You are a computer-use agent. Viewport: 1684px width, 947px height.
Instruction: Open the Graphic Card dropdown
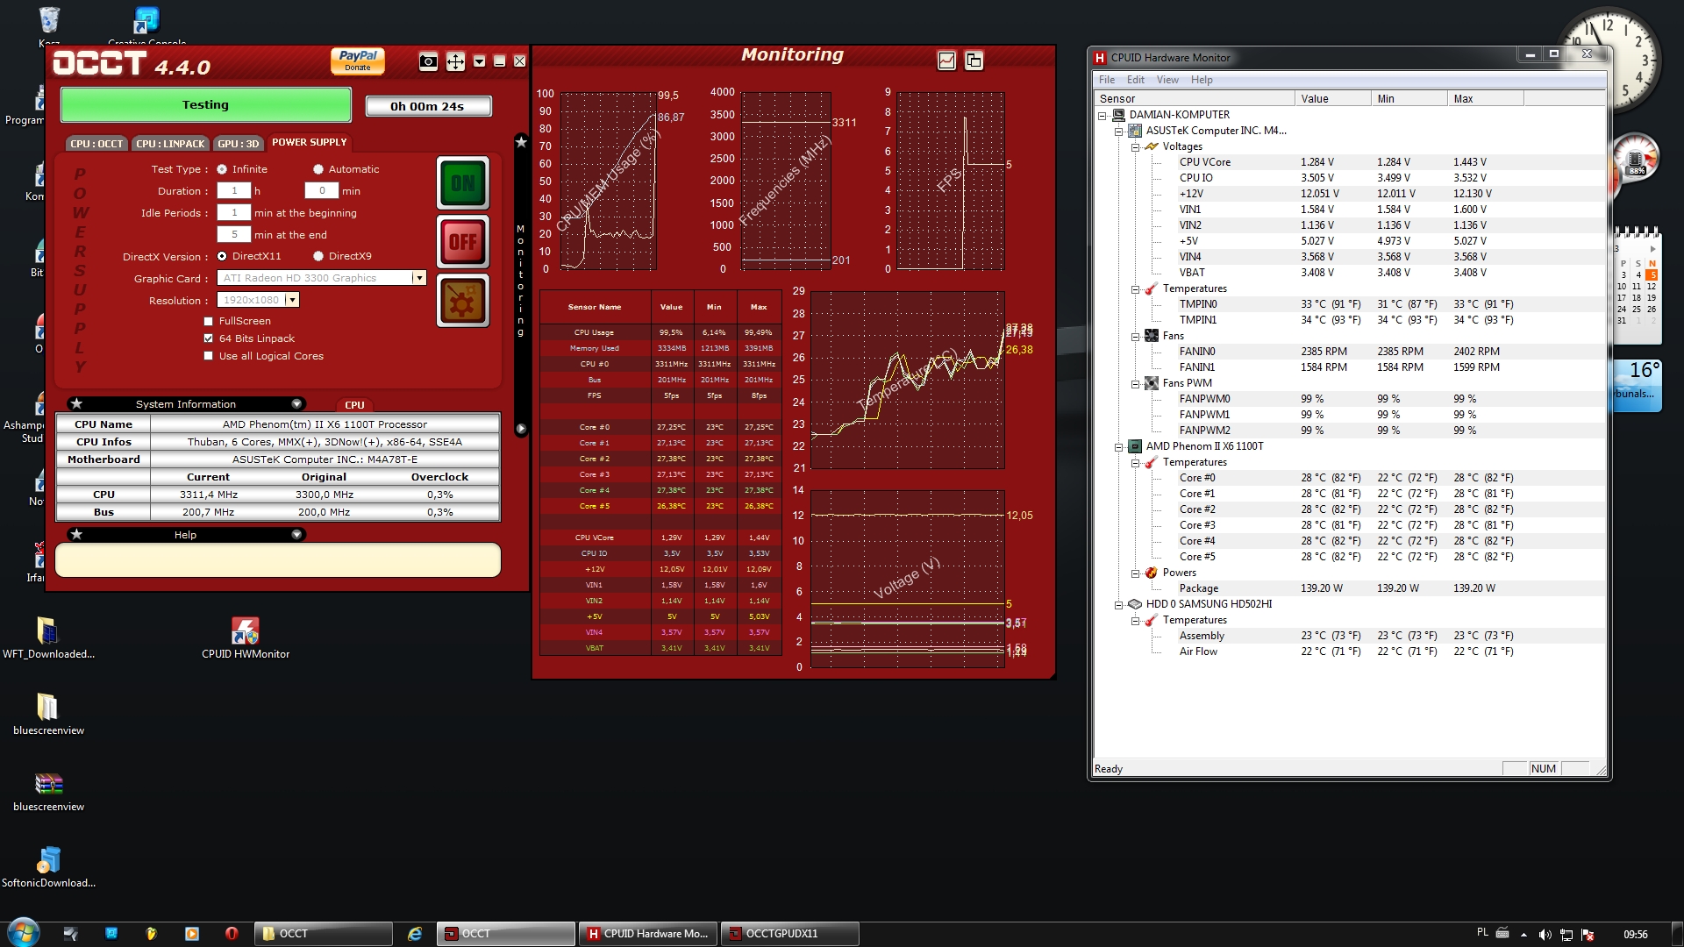click(x=419, y=278)
